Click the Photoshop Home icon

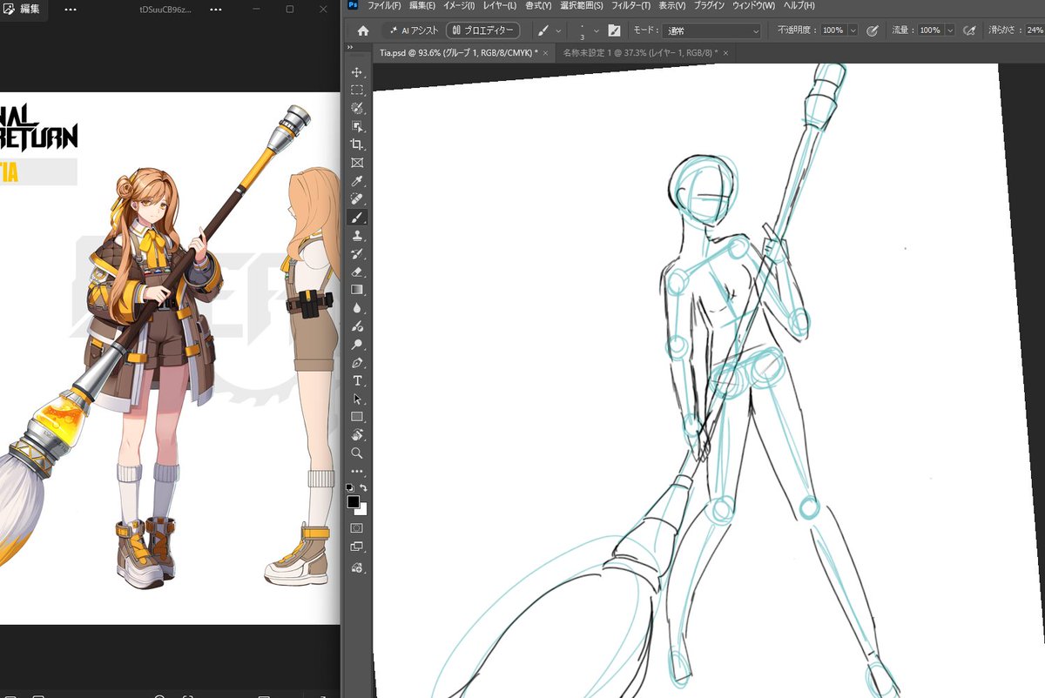363,30
